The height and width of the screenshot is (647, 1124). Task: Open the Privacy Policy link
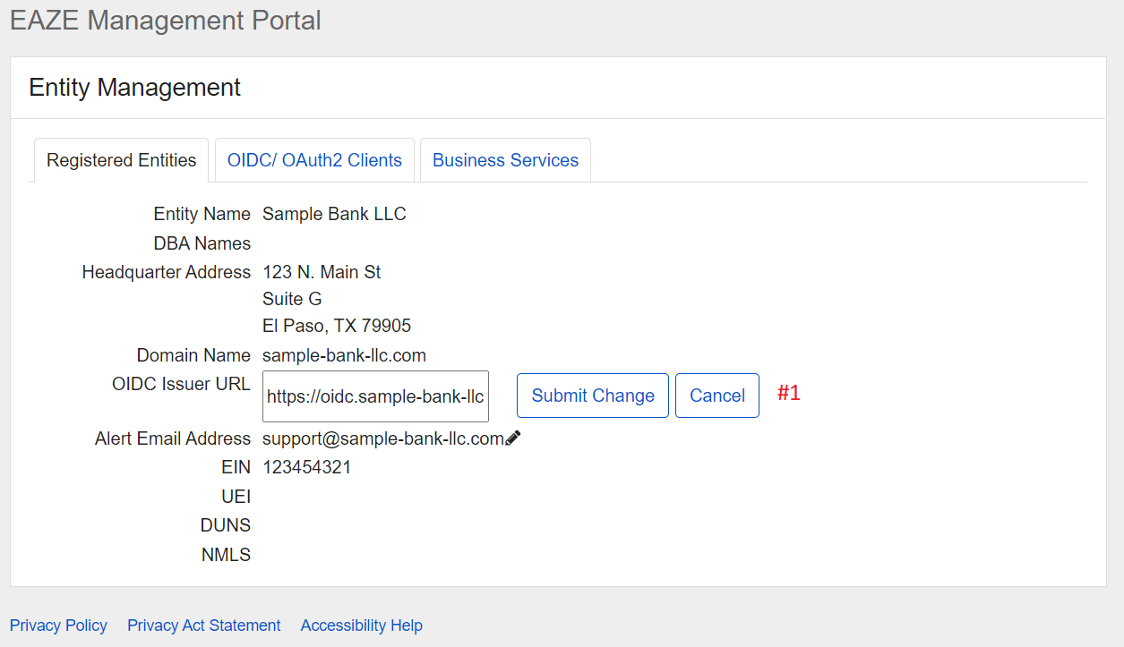[58, 626]
